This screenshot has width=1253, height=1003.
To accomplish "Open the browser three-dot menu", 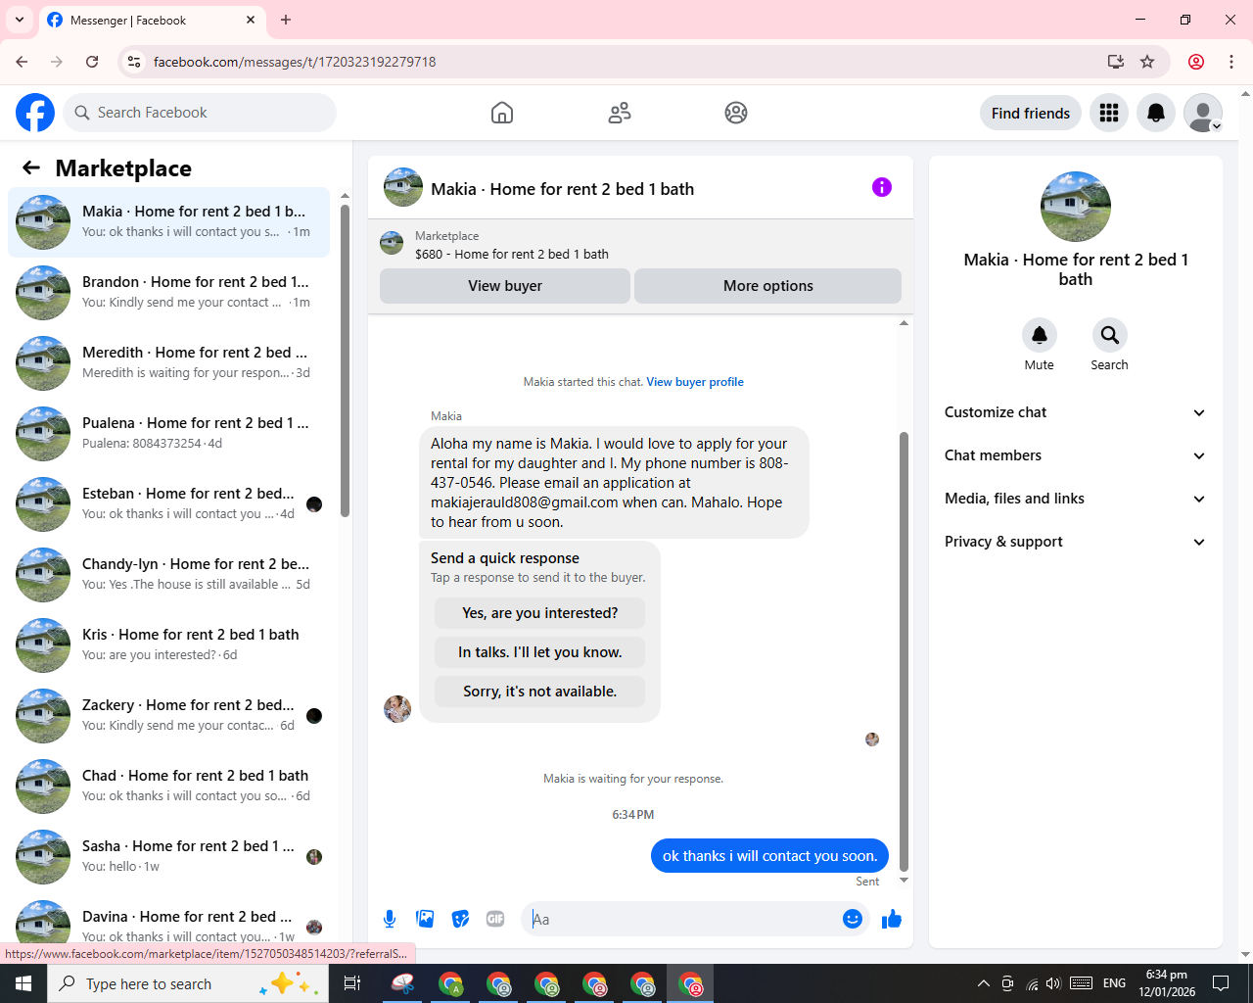I will pyautogui.click(x=1231, y=62).
